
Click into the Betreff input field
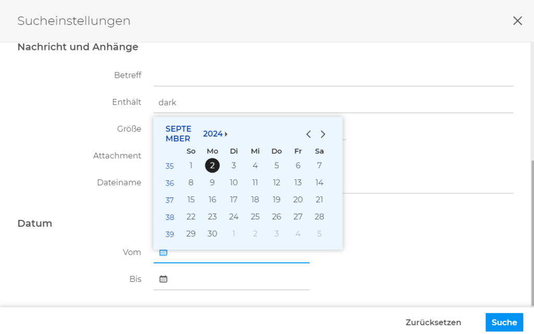click(x=334, y=76)
